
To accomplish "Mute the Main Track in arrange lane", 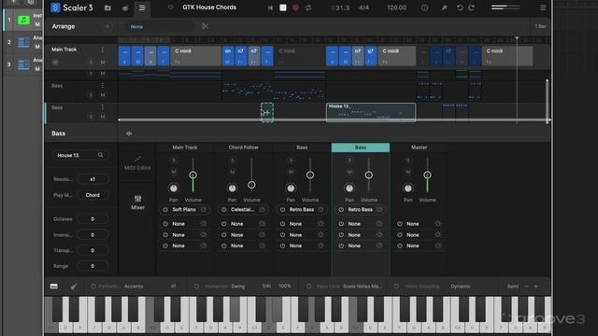I will tap(103, 63).
